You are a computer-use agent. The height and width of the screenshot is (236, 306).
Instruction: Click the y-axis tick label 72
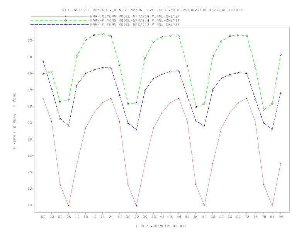30,189
